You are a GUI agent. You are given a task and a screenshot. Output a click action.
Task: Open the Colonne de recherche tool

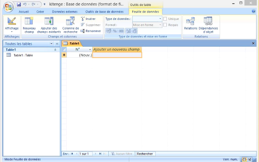(x=71, y=24)
